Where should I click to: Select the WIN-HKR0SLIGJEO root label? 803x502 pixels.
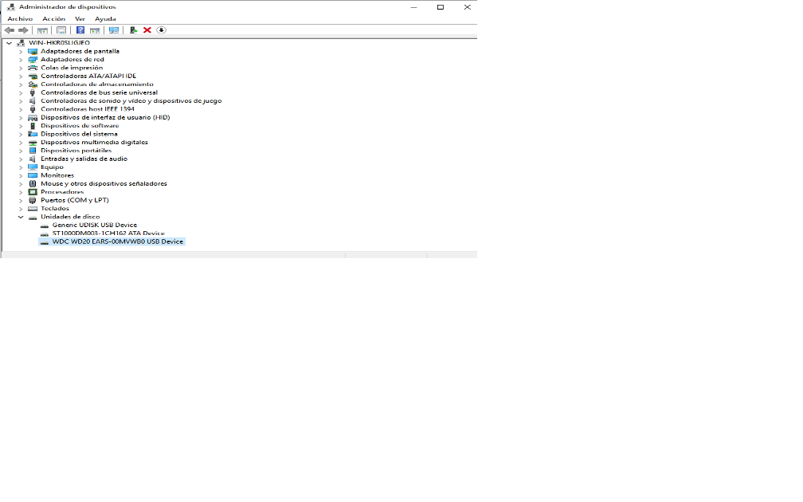59,43
